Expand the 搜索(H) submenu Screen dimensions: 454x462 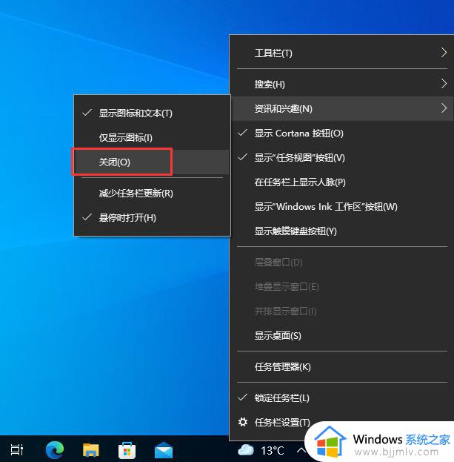point(342,85)
